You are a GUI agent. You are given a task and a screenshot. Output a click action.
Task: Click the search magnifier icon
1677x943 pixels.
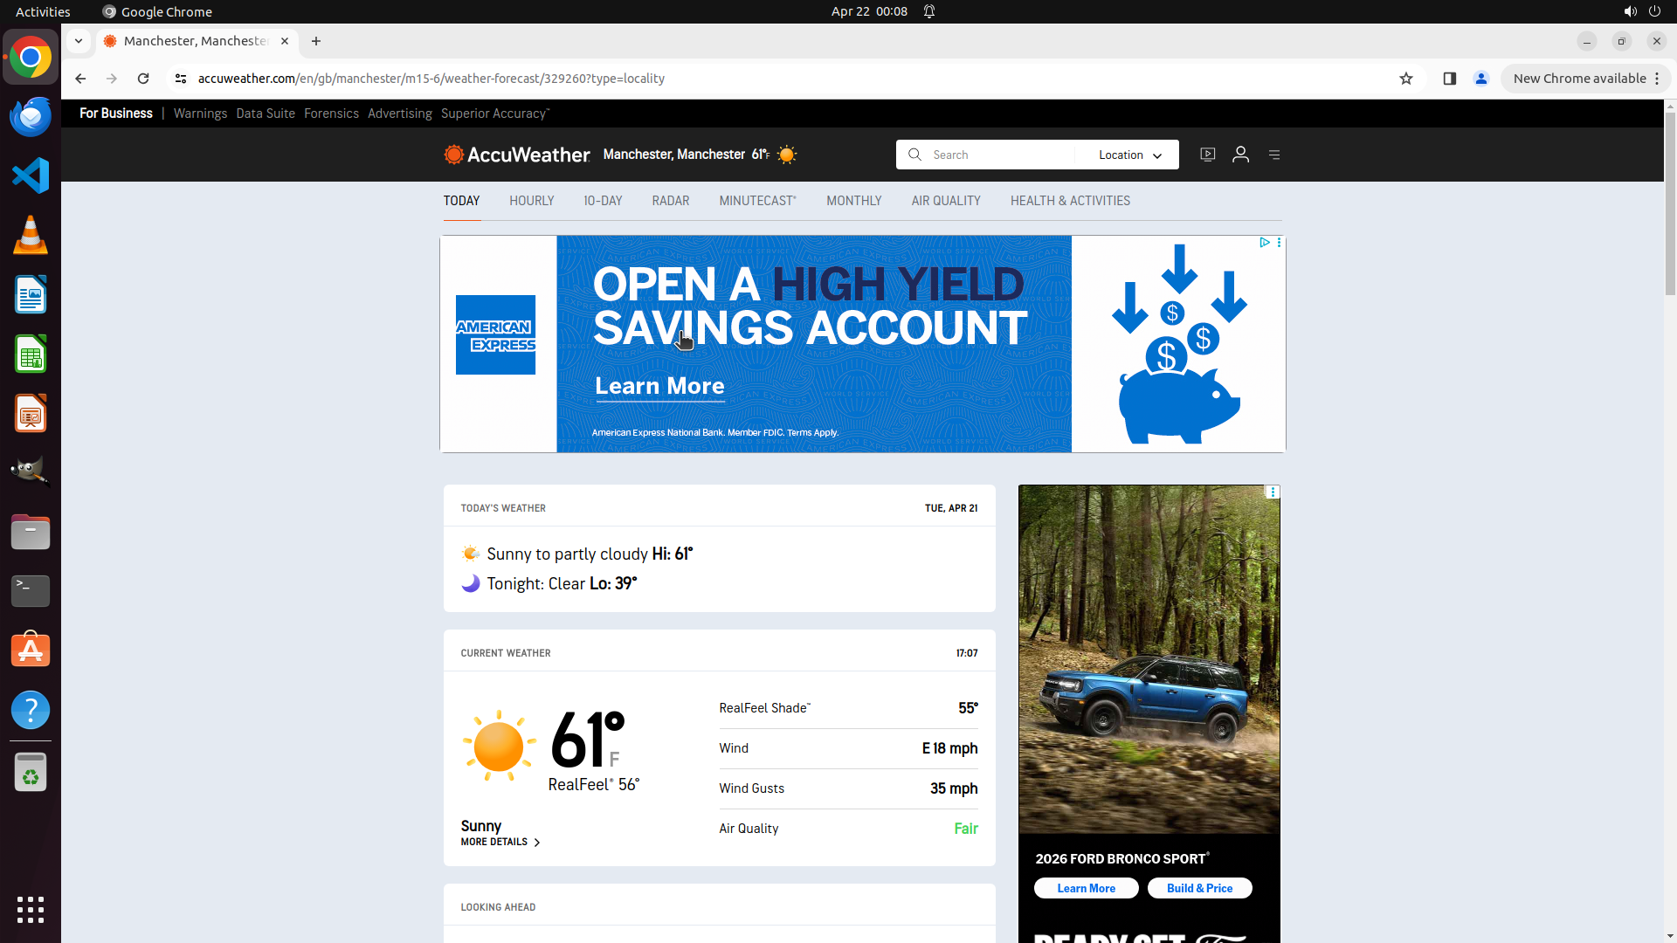(x=914, y=155)
